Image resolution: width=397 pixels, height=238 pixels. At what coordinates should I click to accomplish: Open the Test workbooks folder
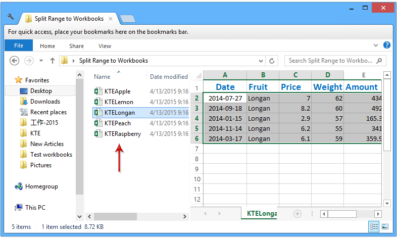pos(51,155)
